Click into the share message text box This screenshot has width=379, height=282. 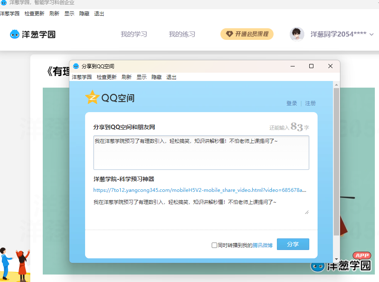click(x=201, y=152)
